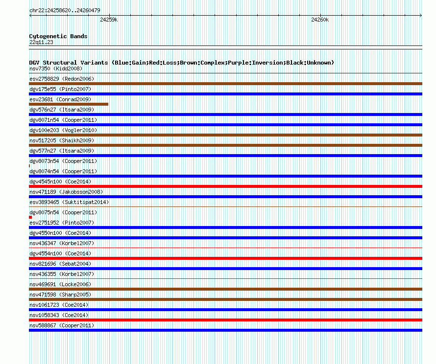This screenshot has height=364, width=436.
Task: Open variant nsv517205 (Shaikh2009)
Action: [x=62, y=140]
